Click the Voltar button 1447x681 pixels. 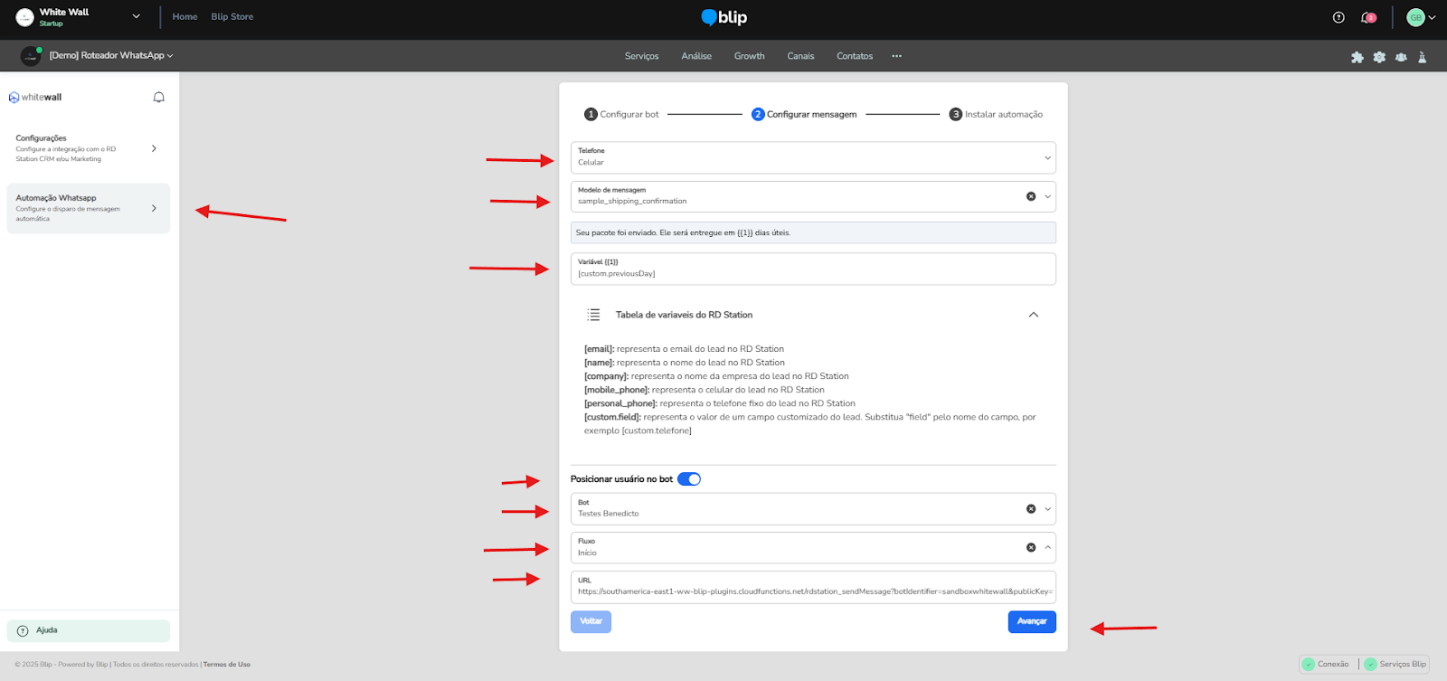tap(591, 621)
